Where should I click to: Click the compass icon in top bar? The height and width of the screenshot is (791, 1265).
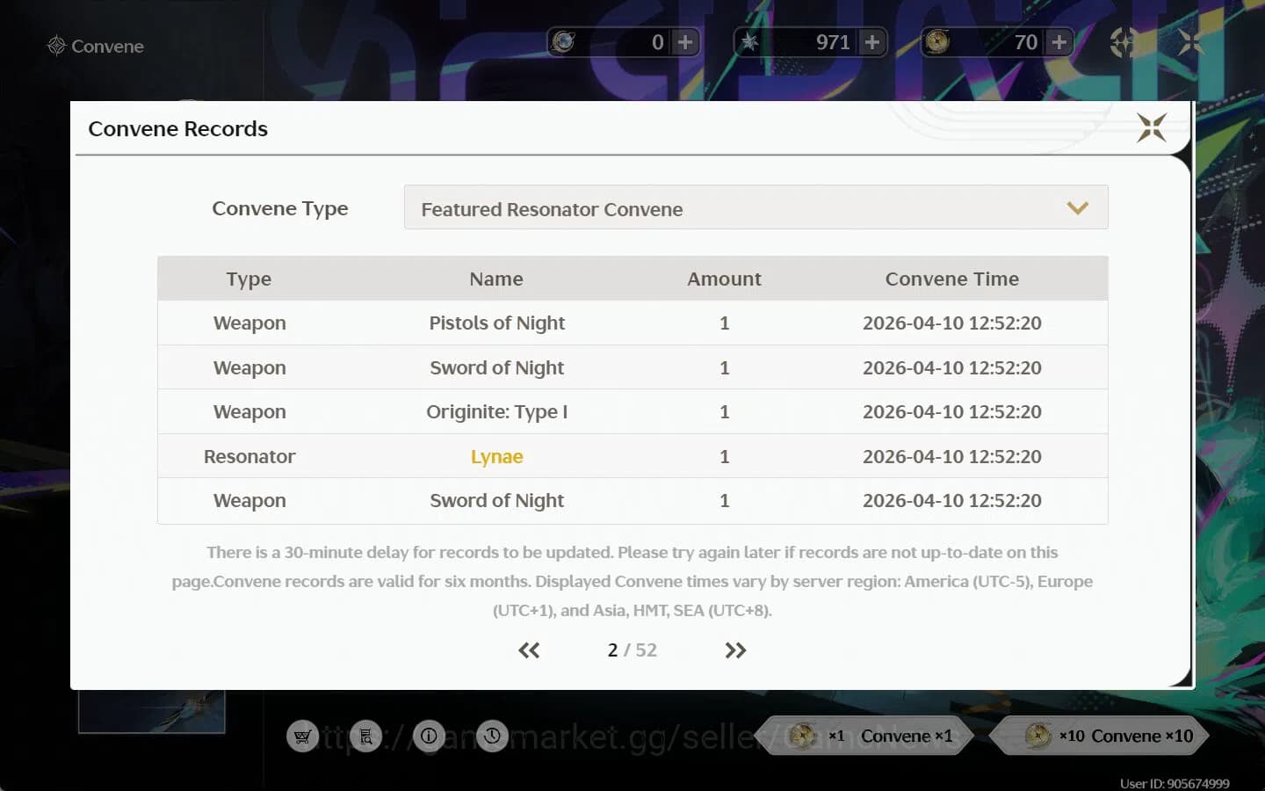1124,42
